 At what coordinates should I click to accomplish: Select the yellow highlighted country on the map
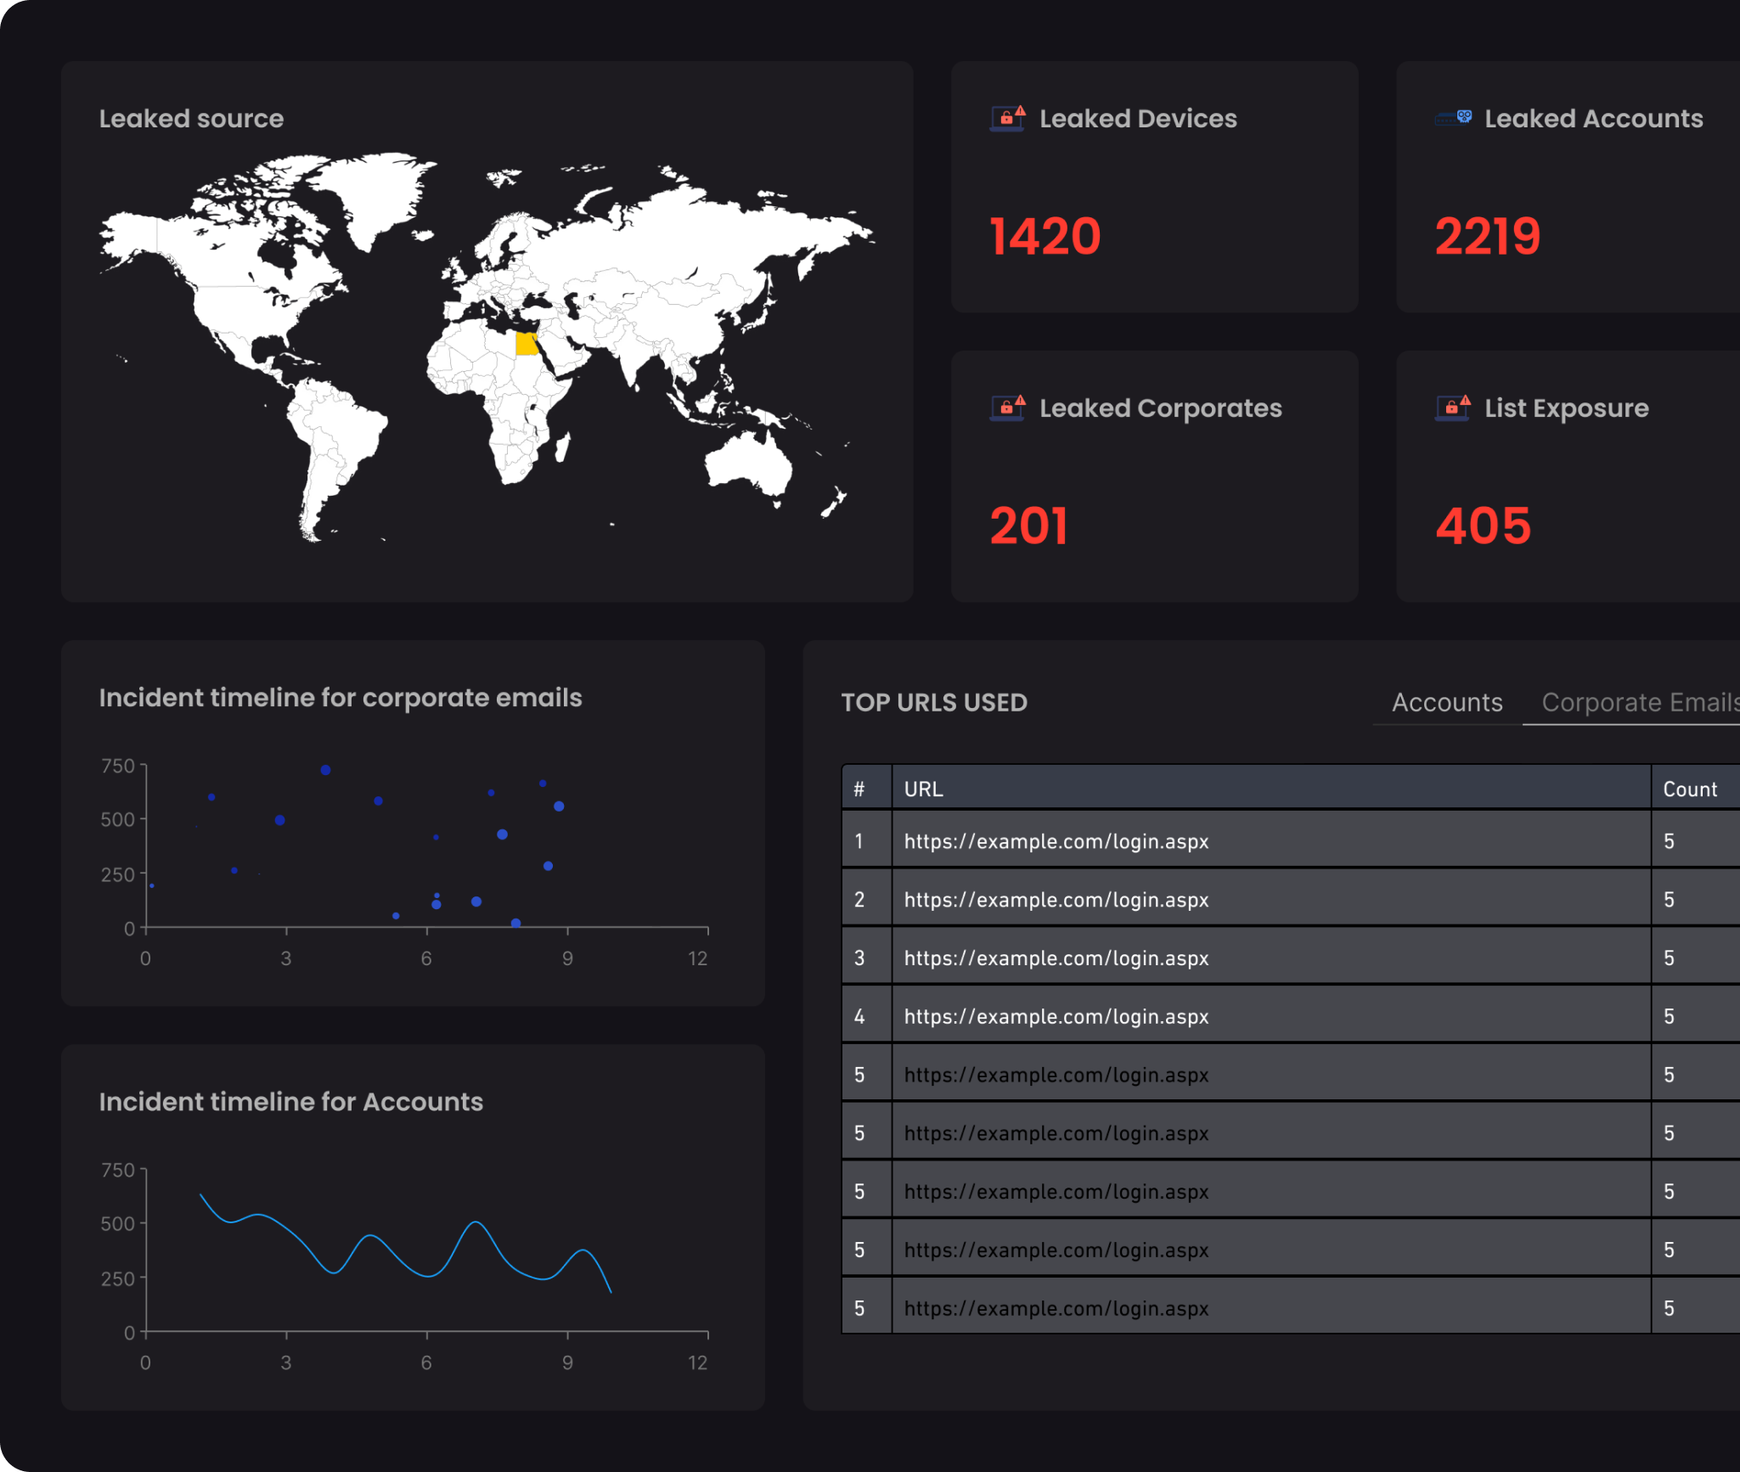tap(527, 344)
